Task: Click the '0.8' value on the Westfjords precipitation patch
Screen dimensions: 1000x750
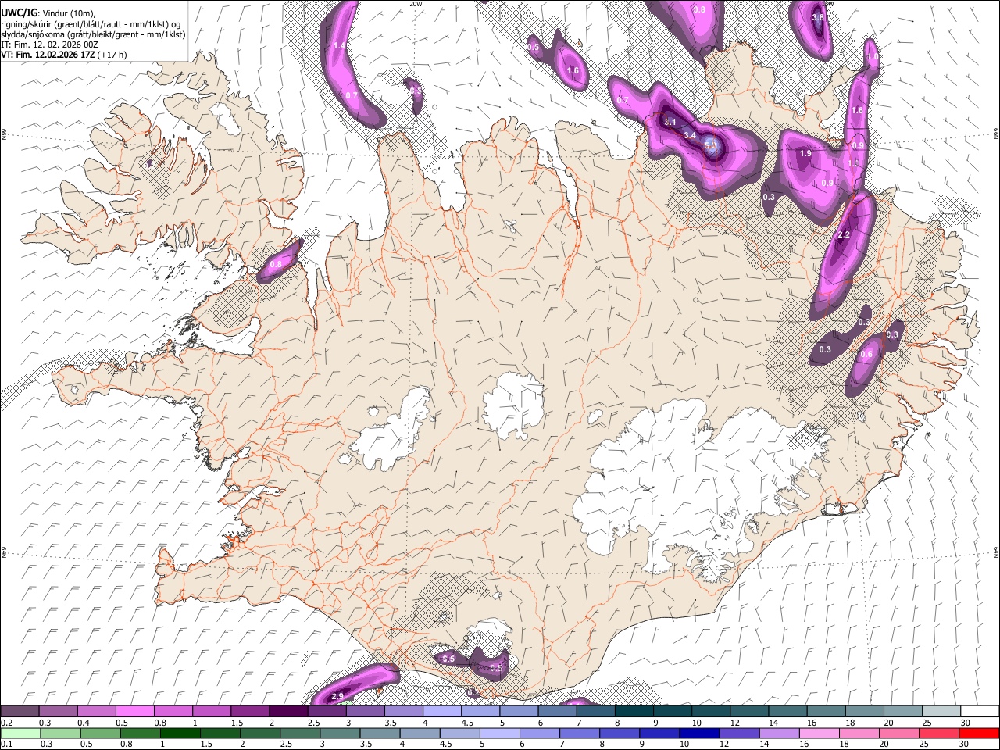Action: point(275,265)
